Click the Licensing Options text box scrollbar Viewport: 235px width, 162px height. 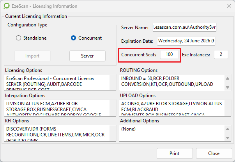click(113, 82)
